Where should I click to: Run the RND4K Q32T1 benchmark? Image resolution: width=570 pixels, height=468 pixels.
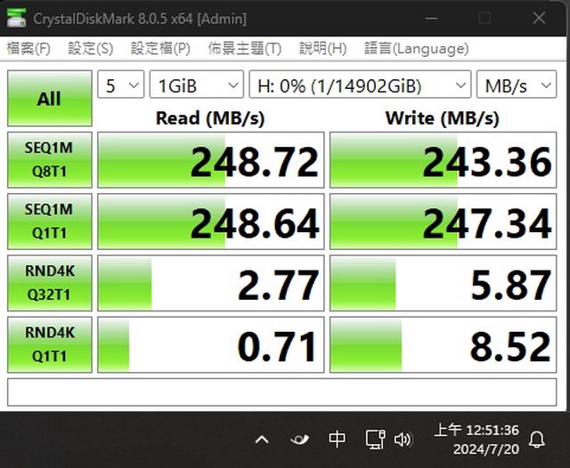pyautogui.click(x=49, y=283)
